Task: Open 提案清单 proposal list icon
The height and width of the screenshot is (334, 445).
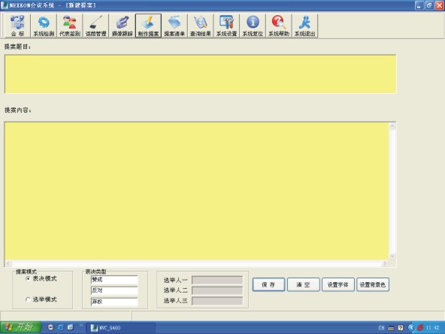Action: [174, 26]
